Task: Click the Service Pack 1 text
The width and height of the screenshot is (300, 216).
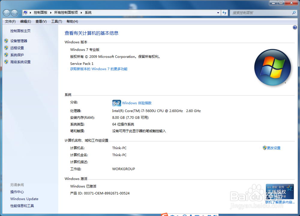Action: click(82, 64)
